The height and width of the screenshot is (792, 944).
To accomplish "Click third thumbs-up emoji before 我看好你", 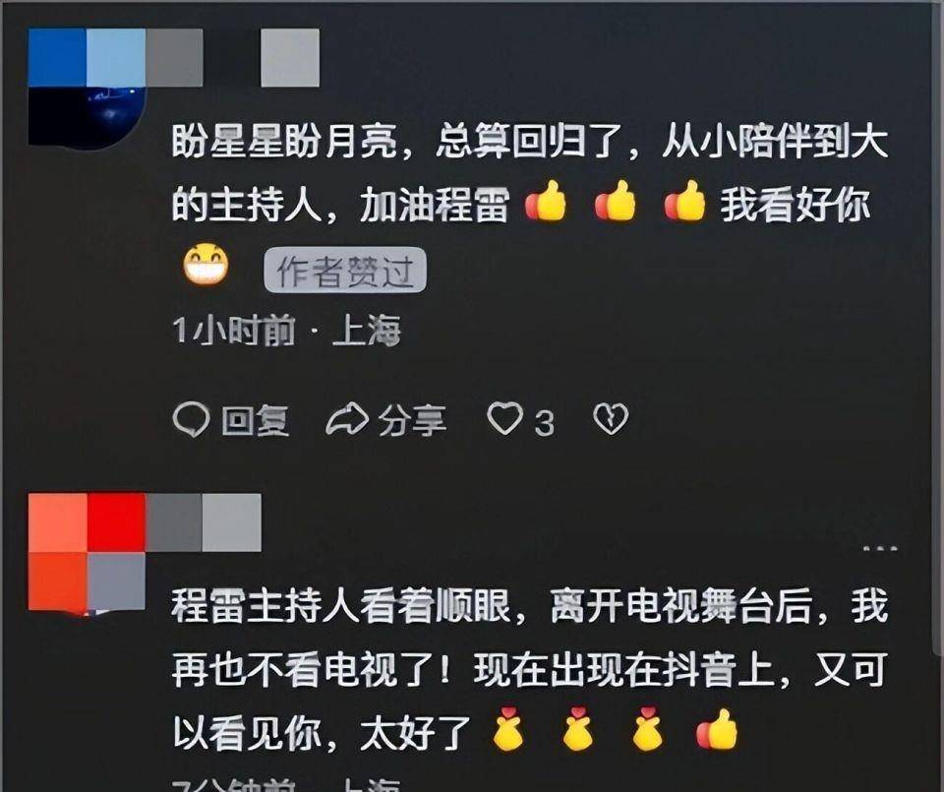I will (x=684, y=201).
